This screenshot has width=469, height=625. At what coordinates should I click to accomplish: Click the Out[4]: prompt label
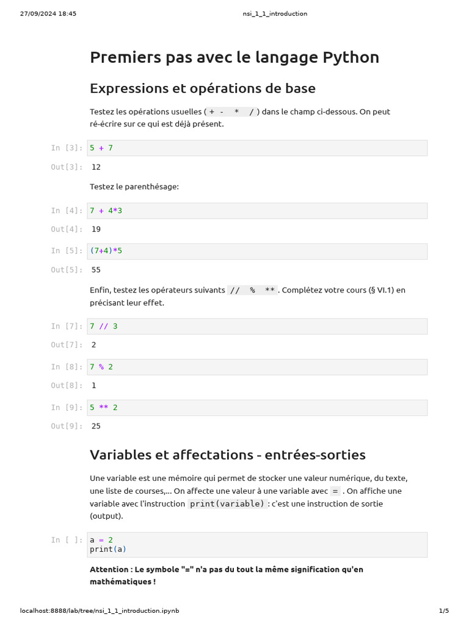[x=67, y=229]
